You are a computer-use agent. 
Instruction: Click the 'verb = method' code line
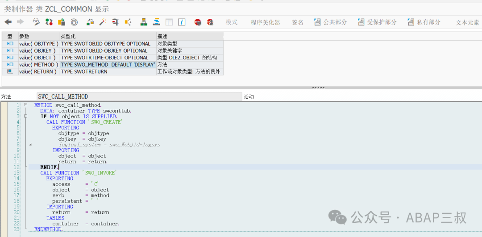point(80,195)
